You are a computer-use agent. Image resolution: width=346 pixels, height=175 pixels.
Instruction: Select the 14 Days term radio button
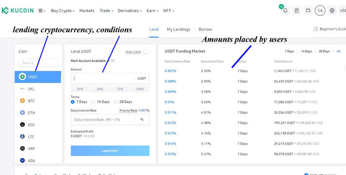93,102
